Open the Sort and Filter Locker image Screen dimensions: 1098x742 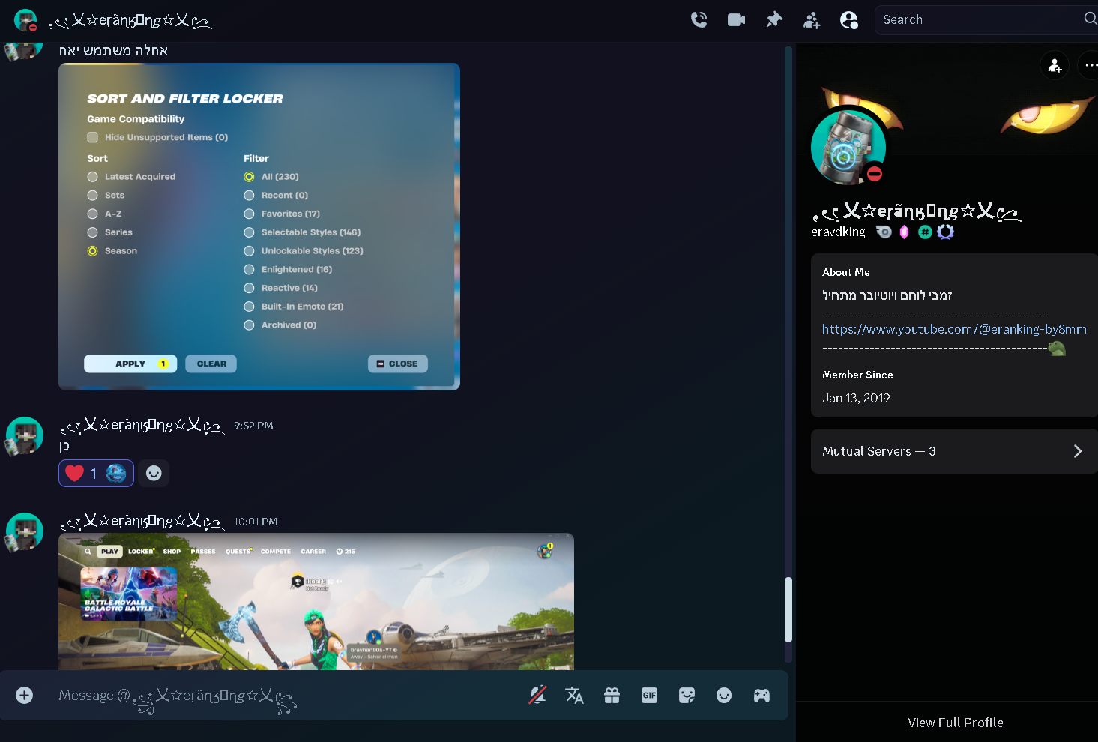(x=259, y=226)
